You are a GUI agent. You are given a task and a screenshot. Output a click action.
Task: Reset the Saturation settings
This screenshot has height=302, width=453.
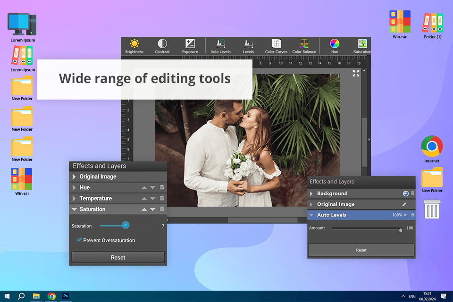click(x=118, y=257)
